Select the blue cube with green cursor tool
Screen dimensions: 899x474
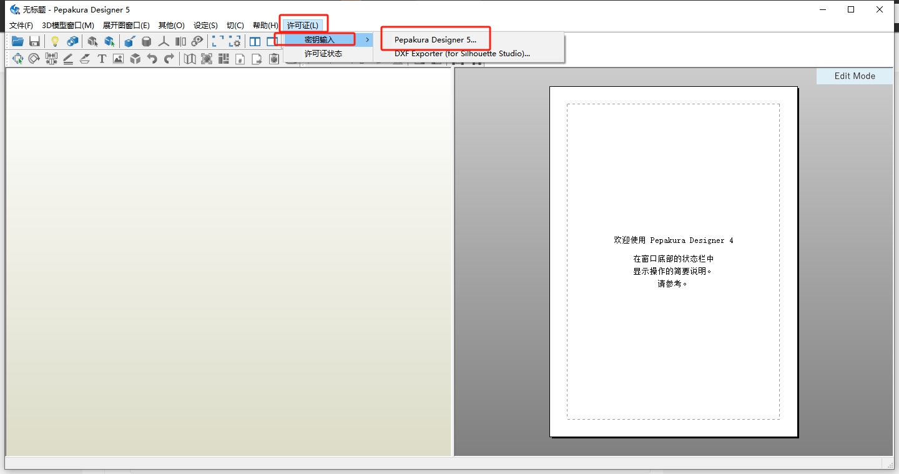pyautogui.click(x=110, y=41)
